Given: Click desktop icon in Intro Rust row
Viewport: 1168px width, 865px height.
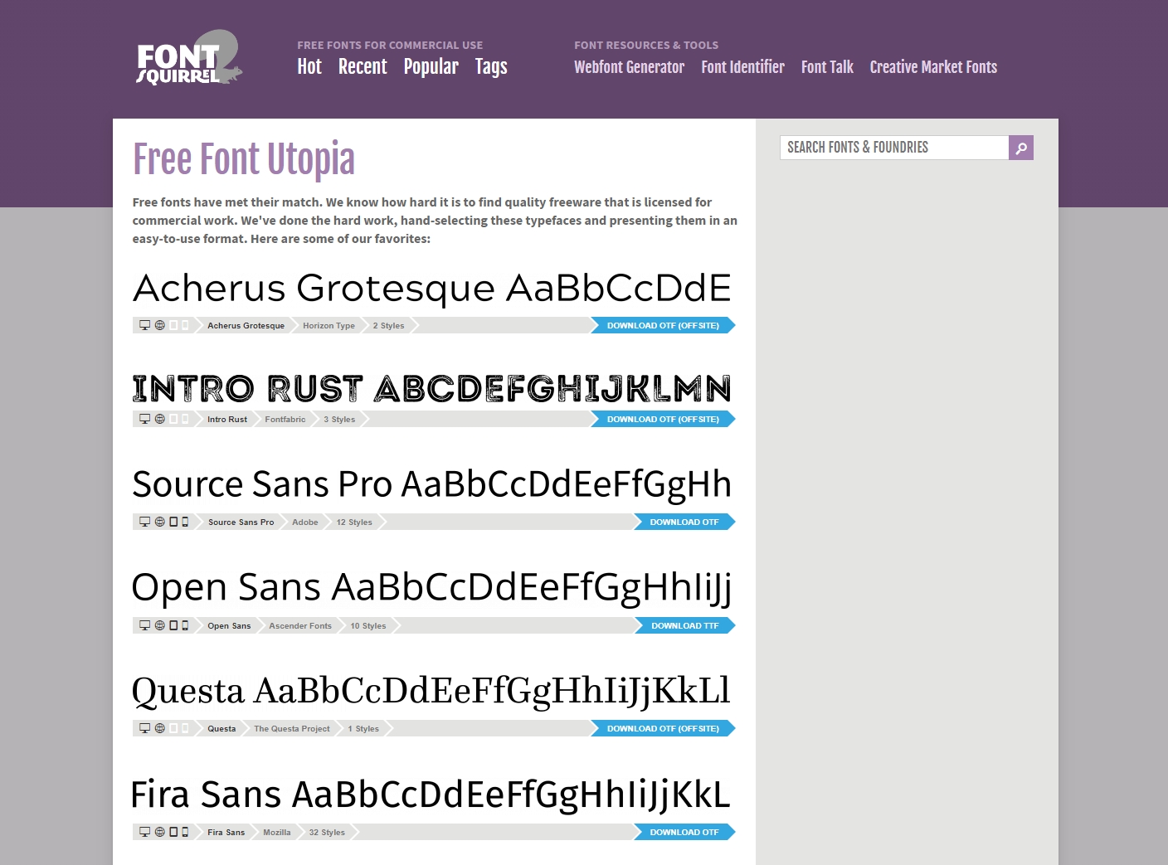Looking at the screenshot, I should [145, 419].
